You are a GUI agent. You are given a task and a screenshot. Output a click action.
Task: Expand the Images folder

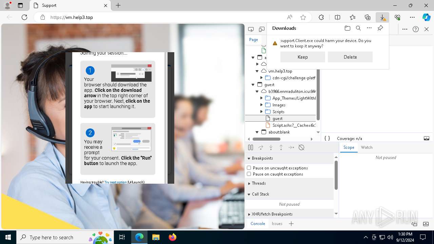[x=261, y=105]
